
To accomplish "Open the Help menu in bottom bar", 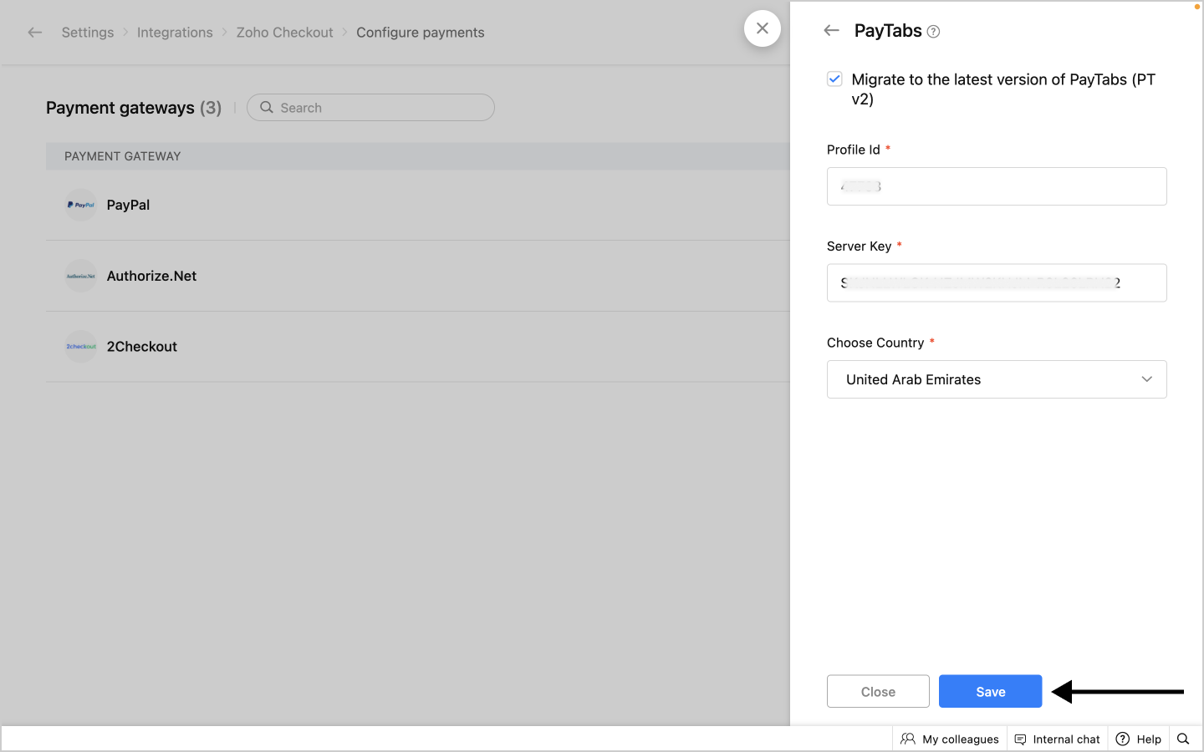I will coord(1139,739).
